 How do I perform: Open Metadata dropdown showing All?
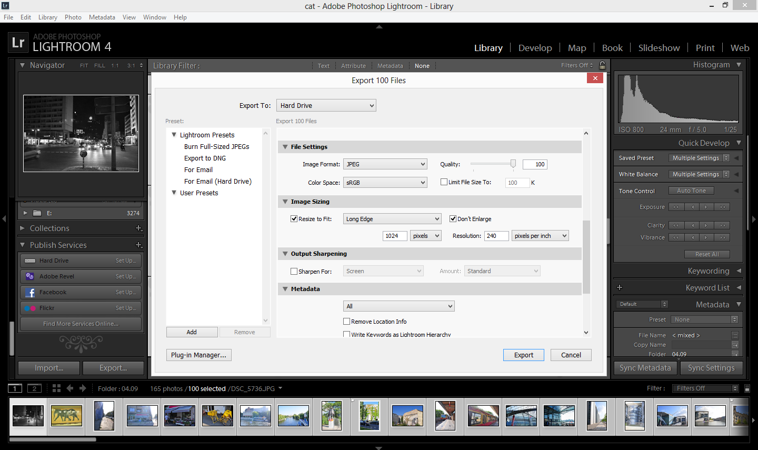pyautogui.click(x=398, y=306)
